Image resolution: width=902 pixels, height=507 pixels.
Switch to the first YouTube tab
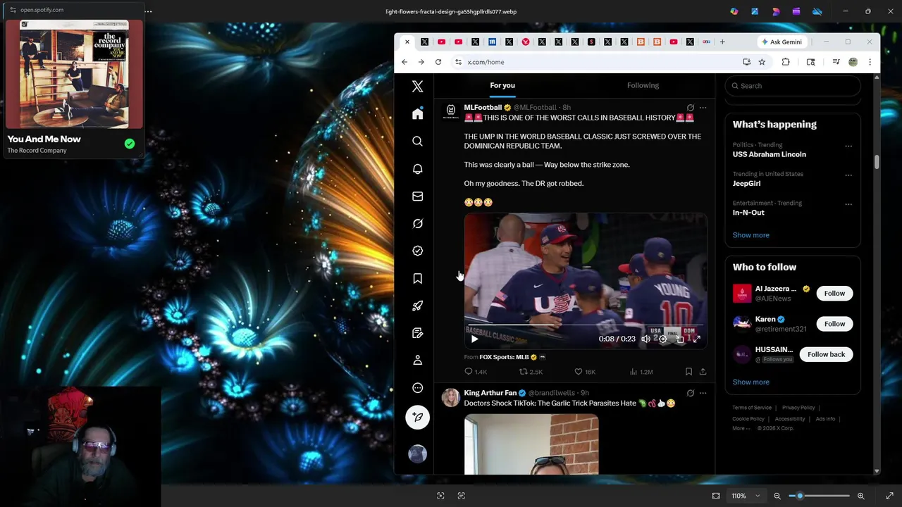[441, 42]
